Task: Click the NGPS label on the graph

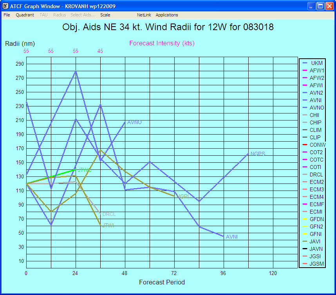Action: click(258, 153)
